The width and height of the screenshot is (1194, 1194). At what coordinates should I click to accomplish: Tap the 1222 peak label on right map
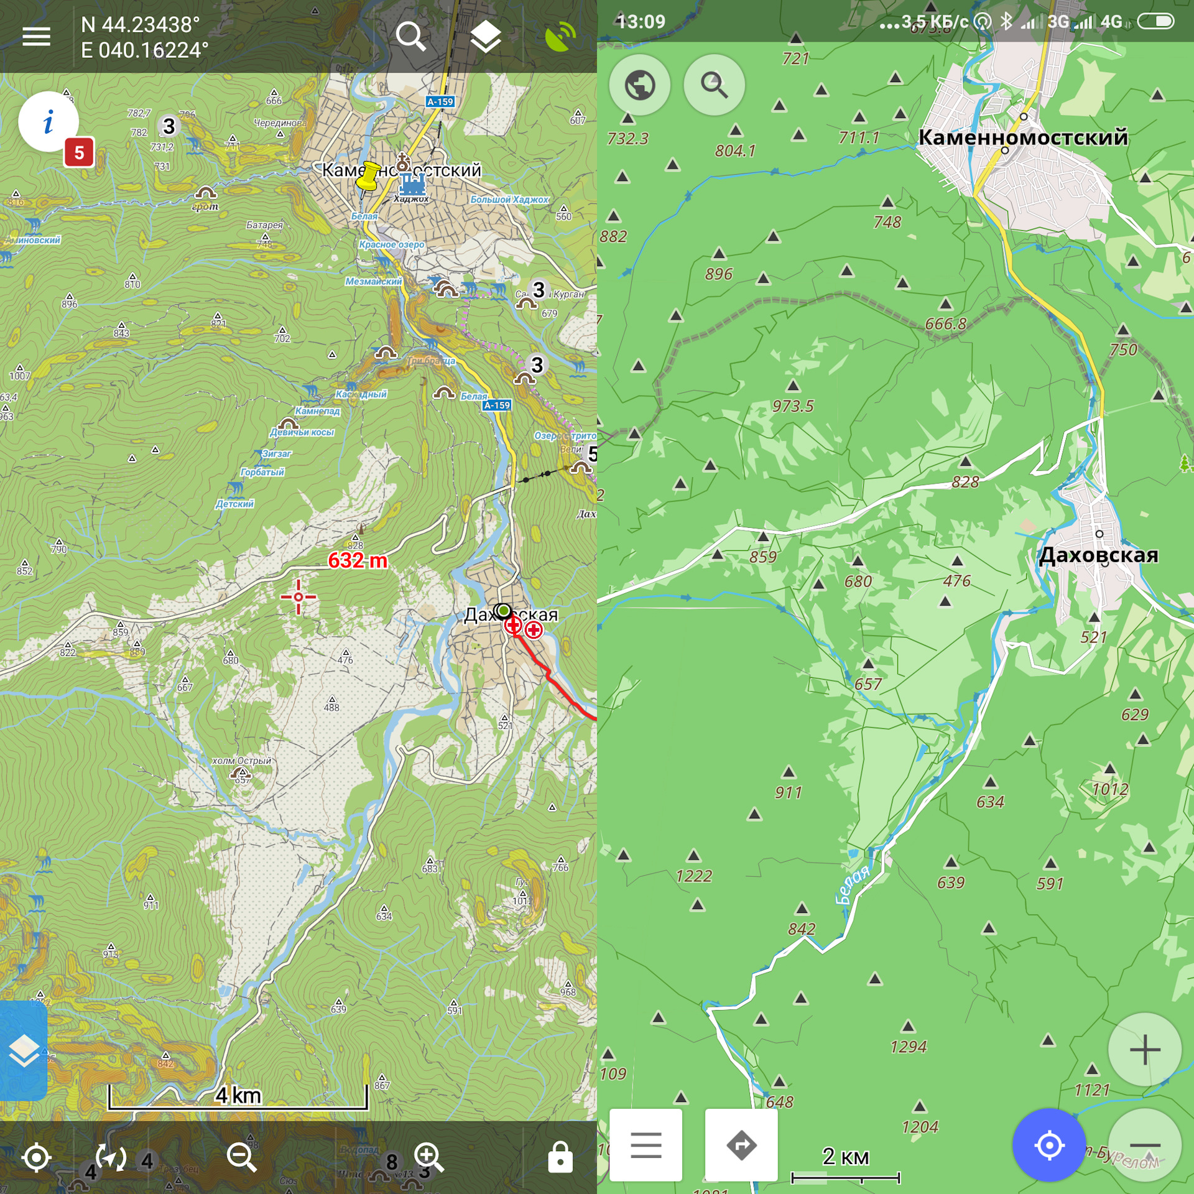[x=694, y=876]
